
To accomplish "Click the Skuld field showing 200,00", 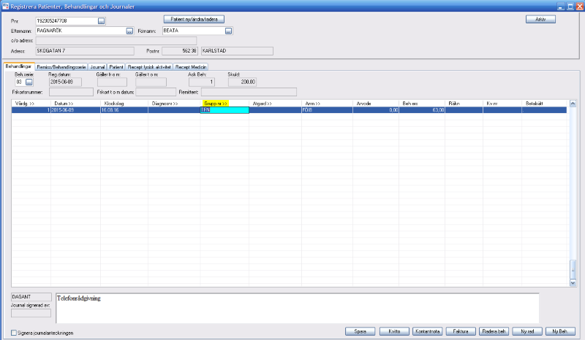I will 242,82.
